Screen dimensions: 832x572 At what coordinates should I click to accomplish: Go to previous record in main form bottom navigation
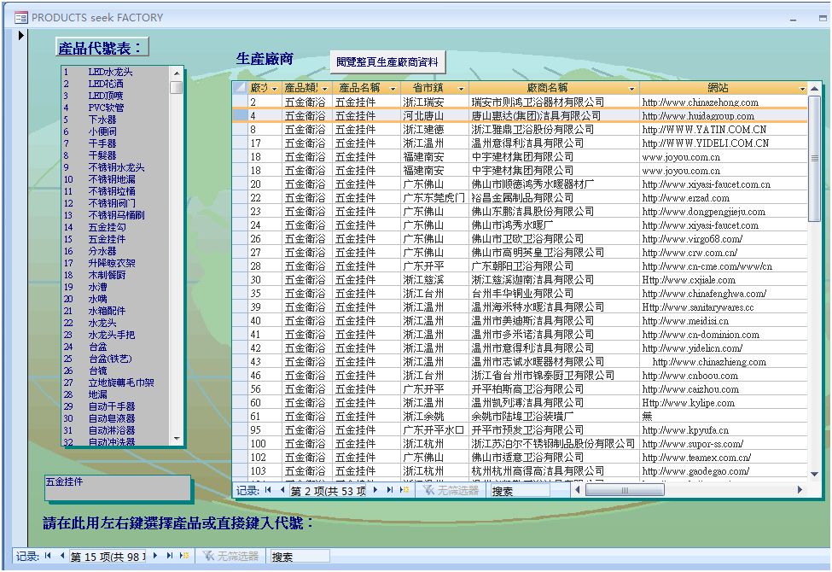point(62,556)
